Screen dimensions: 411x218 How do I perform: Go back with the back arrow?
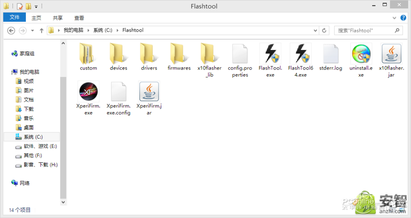click(x=11, y=31)
